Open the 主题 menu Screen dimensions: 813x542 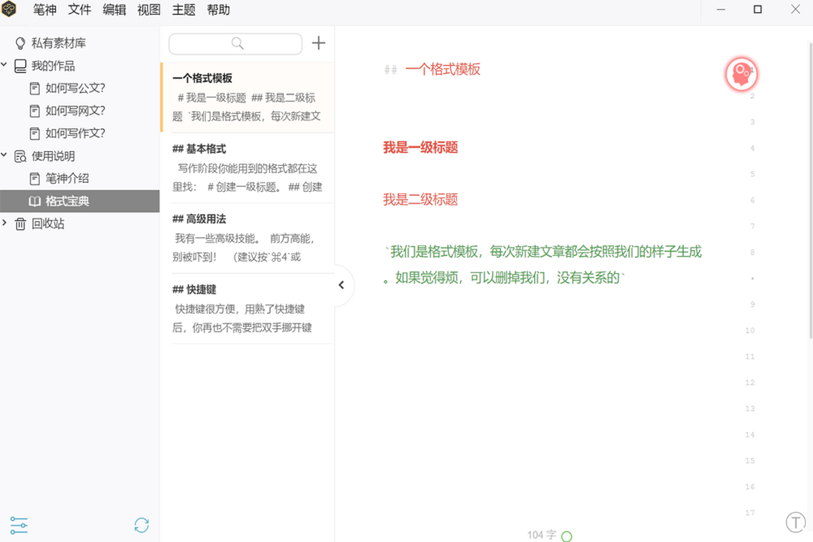coord(184,10)
